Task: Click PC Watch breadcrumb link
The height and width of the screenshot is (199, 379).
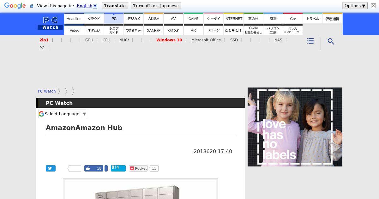Action: tap(47, 91)
